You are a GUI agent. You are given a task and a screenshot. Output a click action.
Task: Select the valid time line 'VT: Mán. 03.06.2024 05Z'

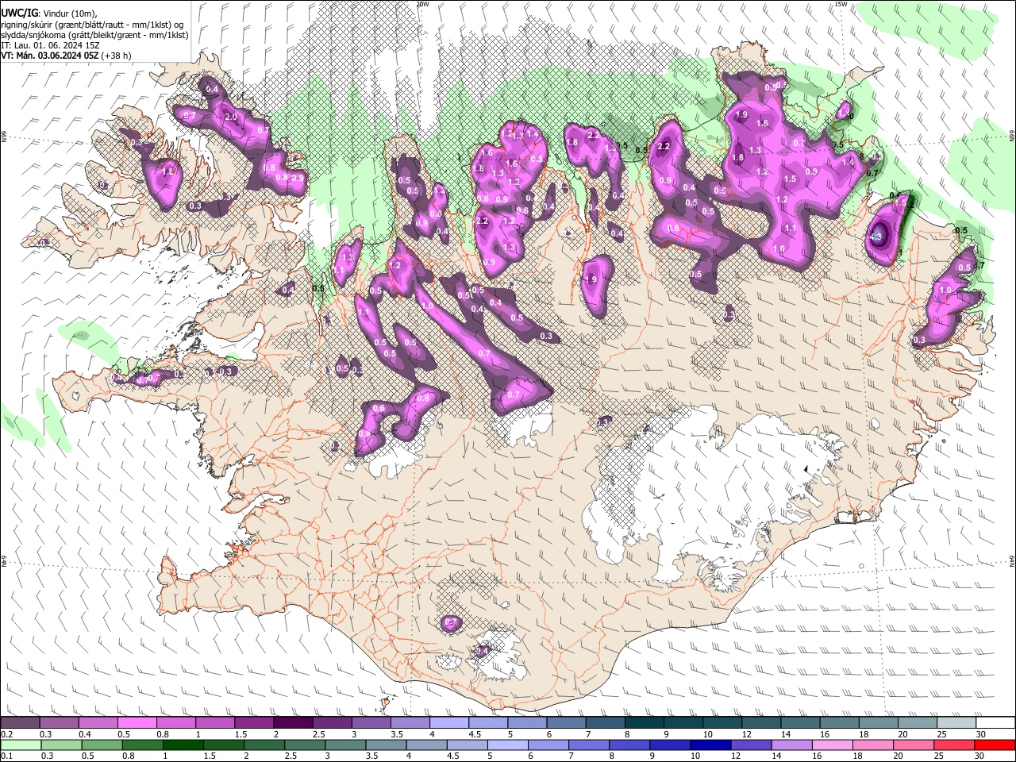pos(50,56)
